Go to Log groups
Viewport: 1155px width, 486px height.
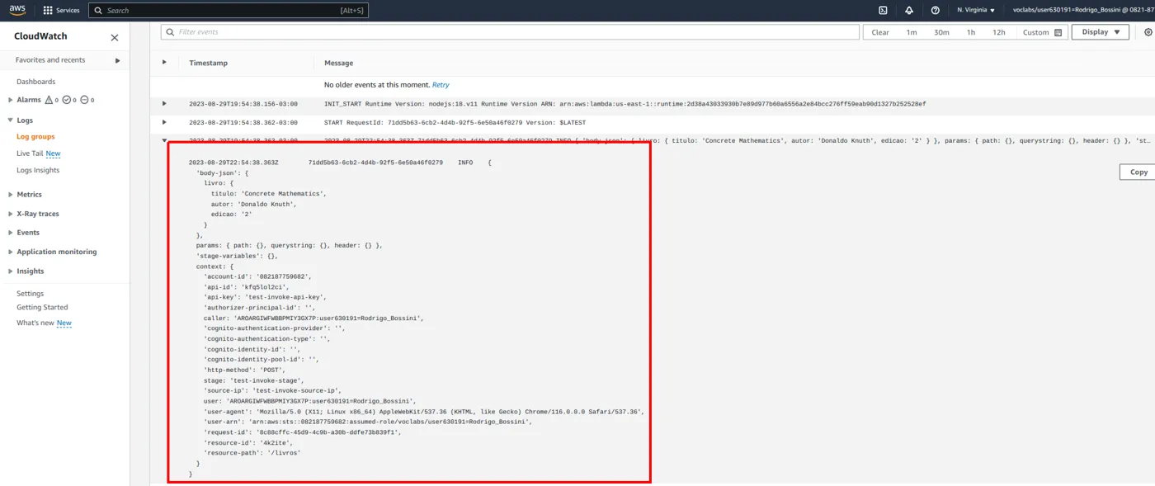click(x=35, y=137)
